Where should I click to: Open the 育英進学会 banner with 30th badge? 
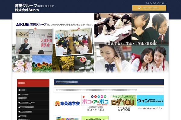67,103
